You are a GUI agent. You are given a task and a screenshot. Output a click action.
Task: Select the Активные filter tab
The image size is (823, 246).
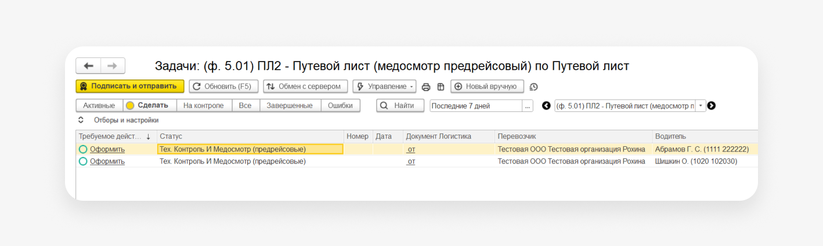[x=99, y=106]
